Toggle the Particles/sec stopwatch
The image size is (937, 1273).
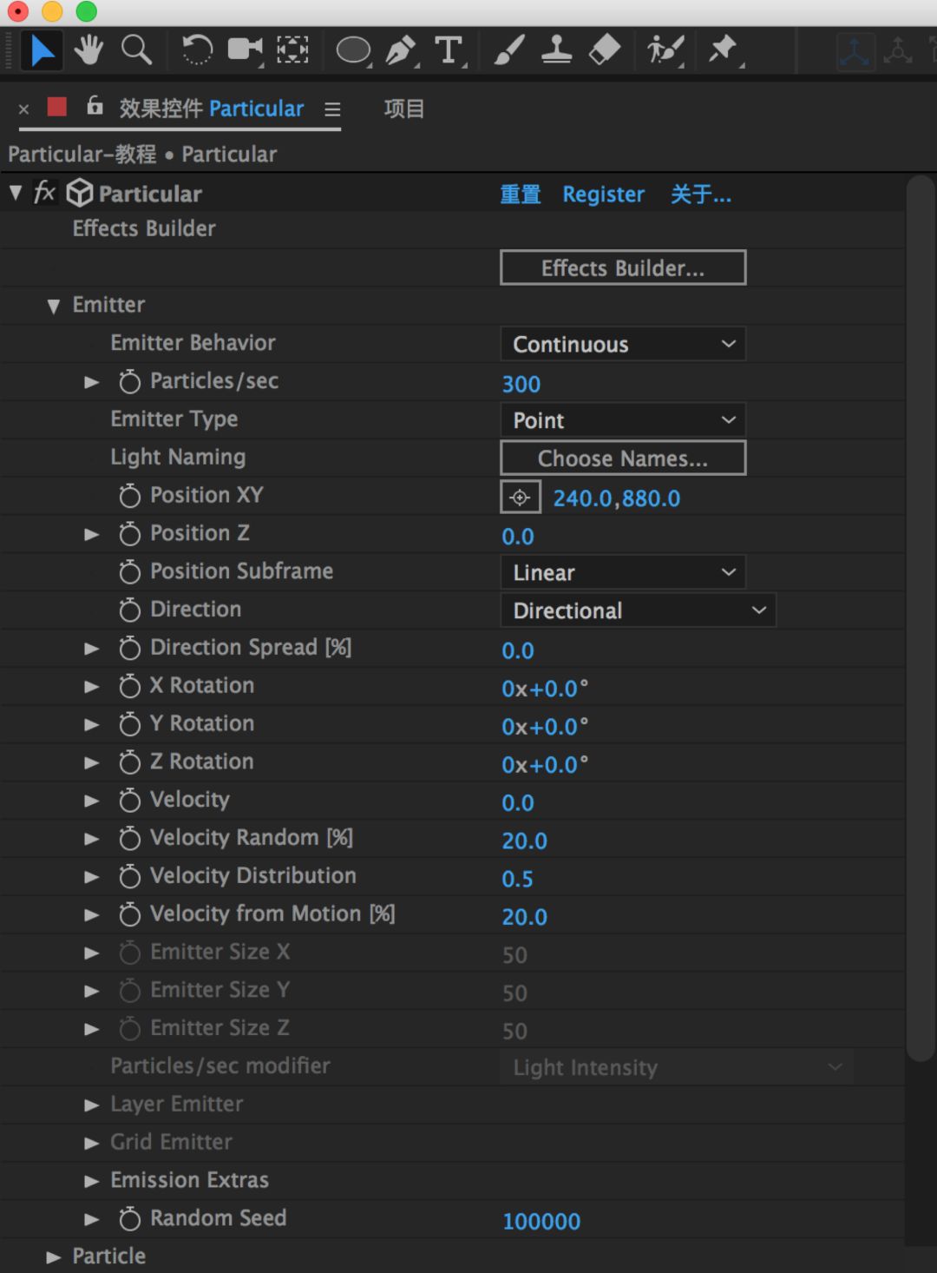[129, 381]
